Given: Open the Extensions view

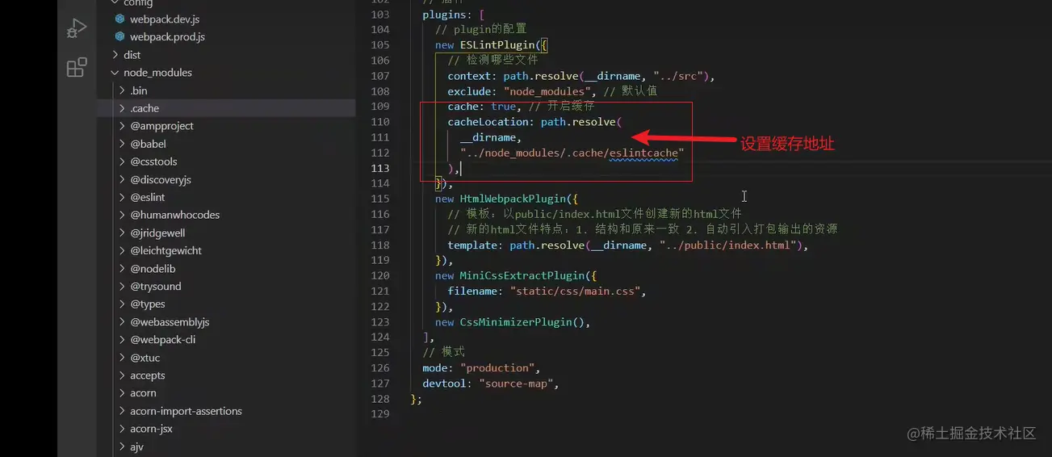Looking at the screenshot, I should tap(77, 67).
